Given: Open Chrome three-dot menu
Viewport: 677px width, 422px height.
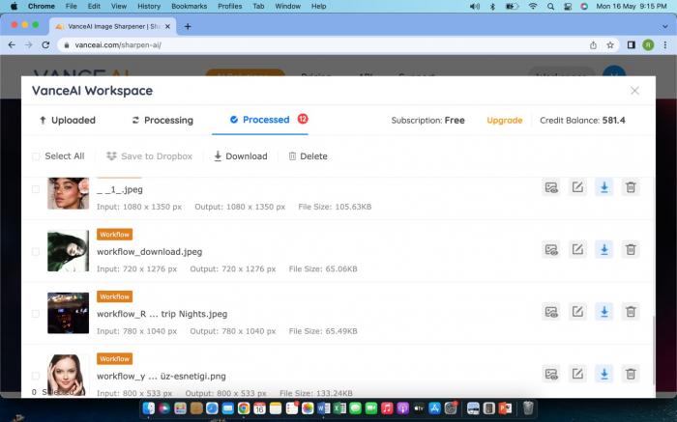Looking at the screenshot, I should [x=665, y=44].
